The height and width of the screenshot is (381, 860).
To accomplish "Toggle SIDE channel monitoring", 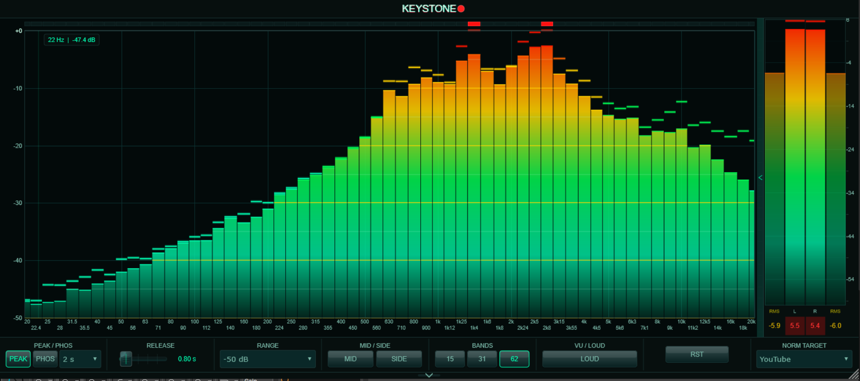I will tap(399, 359).
